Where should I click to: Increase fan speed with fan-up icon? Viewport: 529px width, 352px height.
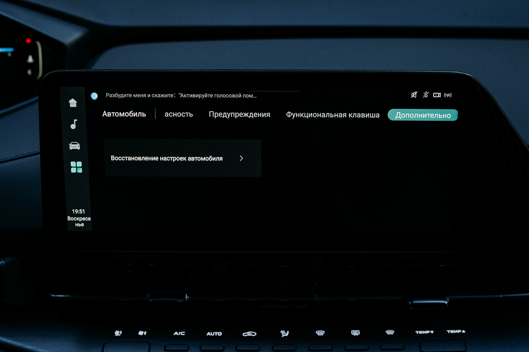[142, 333]
